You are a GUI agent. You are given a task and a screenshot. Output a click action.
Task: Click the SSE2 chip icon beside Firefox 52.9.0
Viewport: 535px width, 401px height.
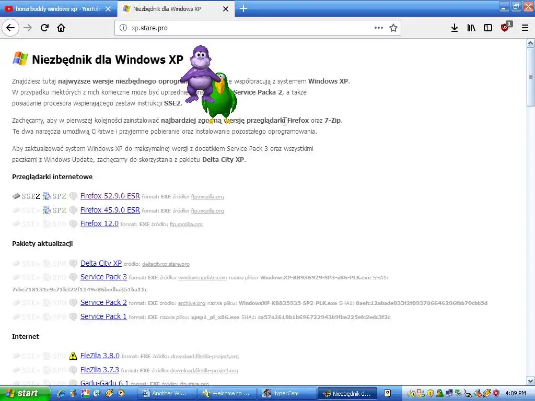[x=16, y=196]
